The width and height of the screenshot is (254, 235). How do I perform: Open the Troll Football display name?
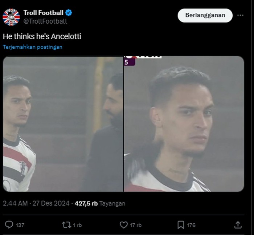43,13
